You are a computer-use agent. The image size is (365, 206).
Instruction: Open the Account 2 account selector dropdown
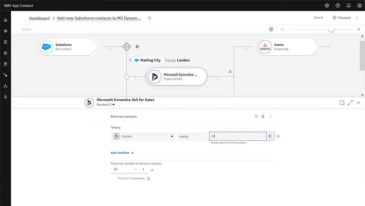click(x=106, y=105)
